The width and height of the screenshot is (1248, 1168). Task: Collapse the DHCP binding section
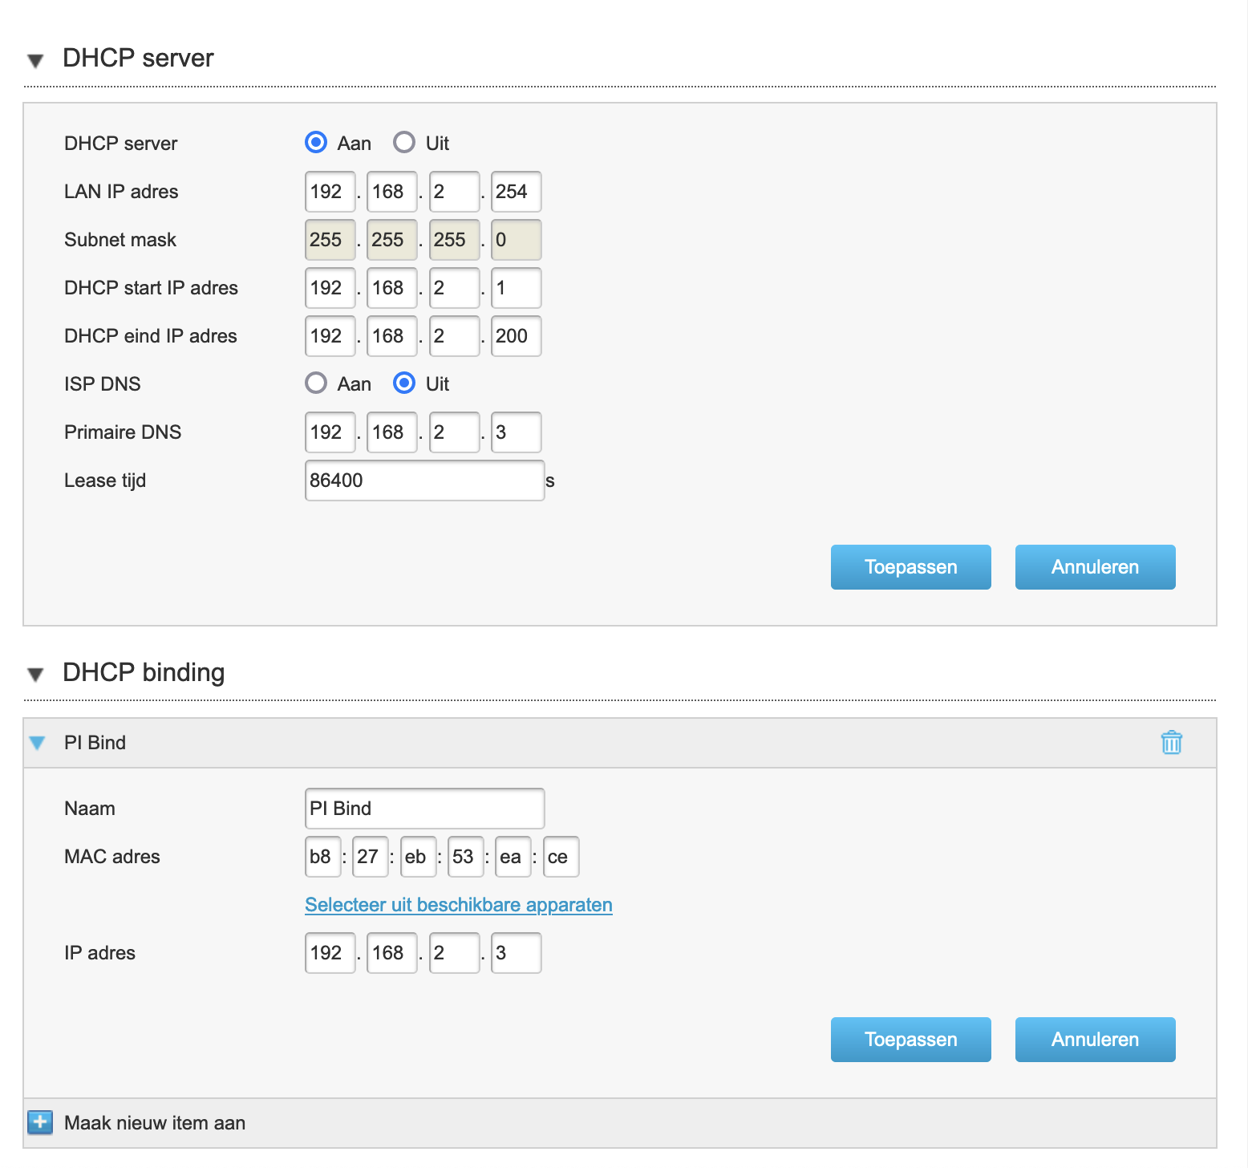coord(35,674)
